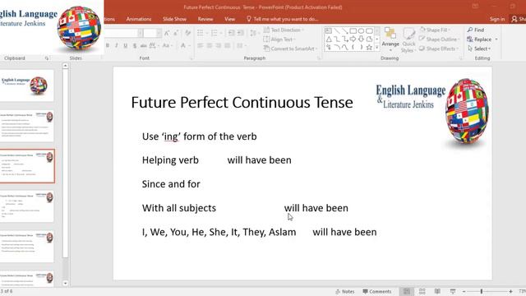The image size is (526, 296).
Task: Open the Review ribbon tab
Action: pos(205,19)
